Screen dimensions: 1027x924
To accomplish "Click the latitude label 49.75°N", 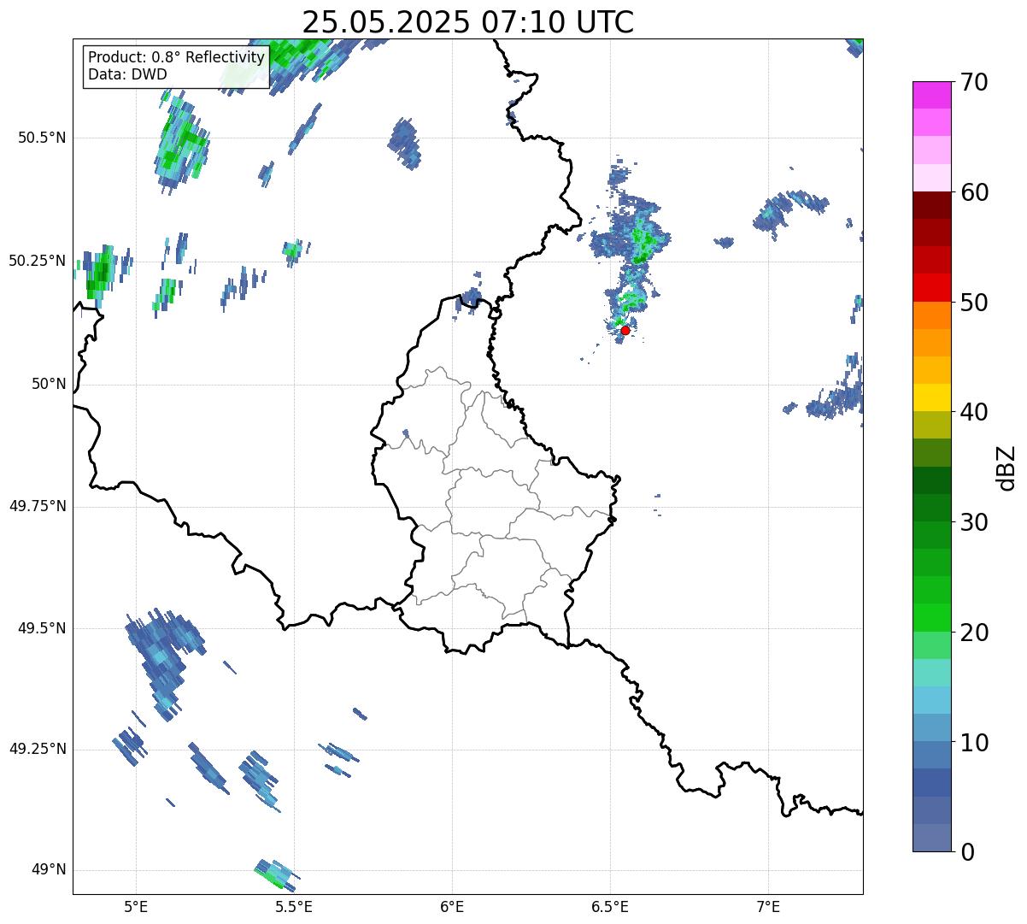I will coord(38,506).
